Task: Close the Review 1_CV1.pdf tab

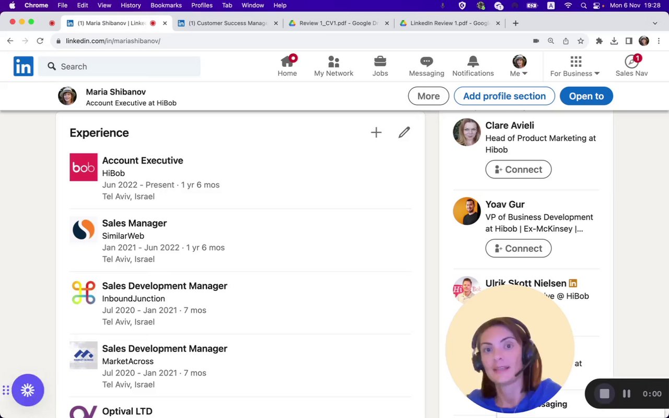Action: pyautogui.click(x=387, y=23)
